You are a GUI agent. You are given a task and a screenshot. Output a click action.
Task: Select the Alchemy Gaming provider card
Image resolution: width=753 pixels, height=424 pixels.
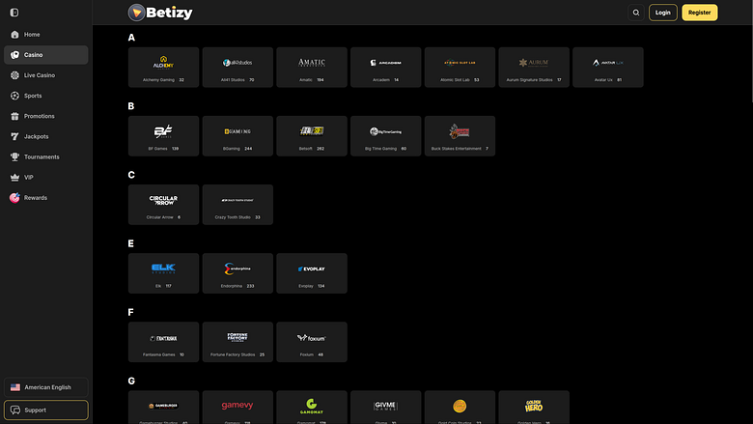[x=163, y=68]
